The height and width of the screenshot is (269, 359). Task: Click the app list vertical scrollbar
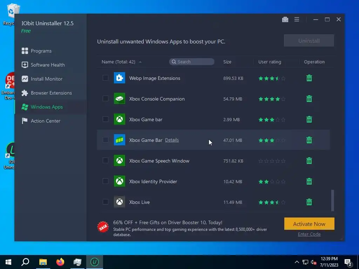tap(332, 200)
